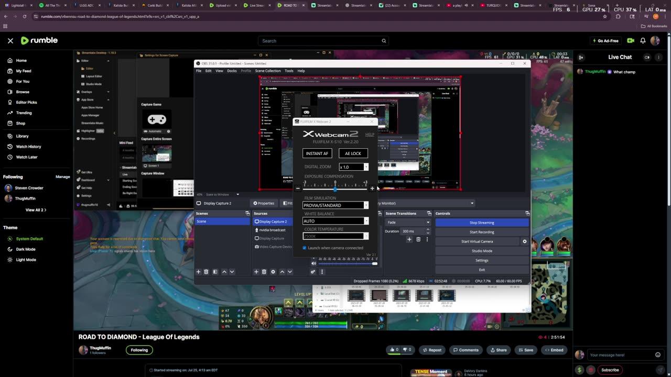The height and width of the screenshot is (377, 671).
Task: Click Manage next to Following
Action: (63, 177)
